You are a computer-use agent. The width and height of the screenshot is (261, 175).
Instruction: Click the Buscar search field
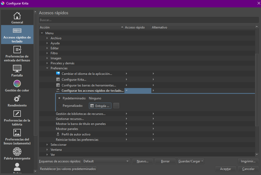pyautogui.click(x=149, y=20)
